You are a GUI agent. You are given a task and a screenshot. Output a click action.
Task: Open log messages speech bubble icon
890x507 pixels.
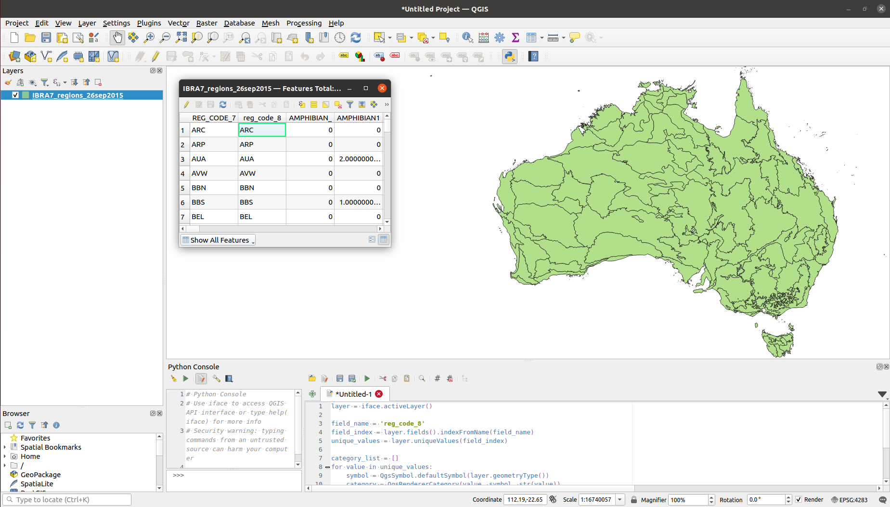click(x=882, y=500)
